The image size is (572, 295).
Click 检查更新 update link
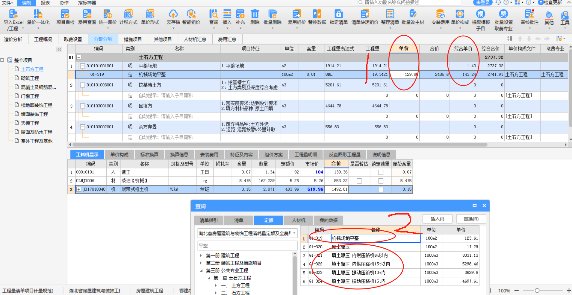[x=550, y=2]
